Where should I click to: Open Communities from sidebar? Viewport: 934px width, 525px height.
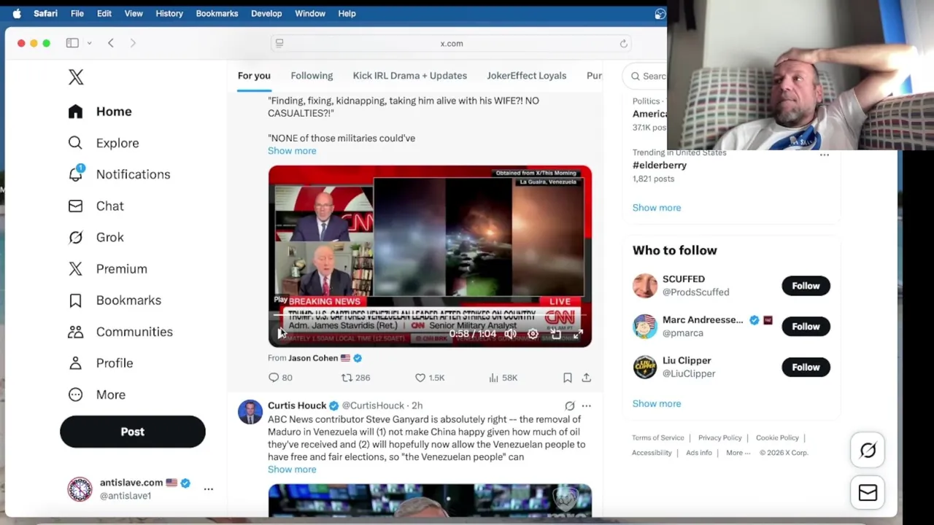120,331
